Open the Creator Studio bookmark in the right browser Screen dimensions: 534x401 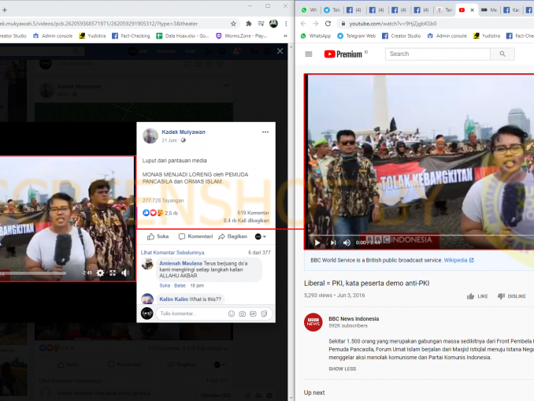[401, 35]
